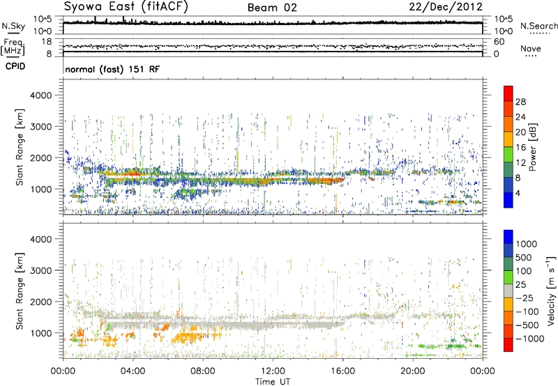Click the '2000' tick in the power panel
Screen dimensions: 558x386
(41, 157)
